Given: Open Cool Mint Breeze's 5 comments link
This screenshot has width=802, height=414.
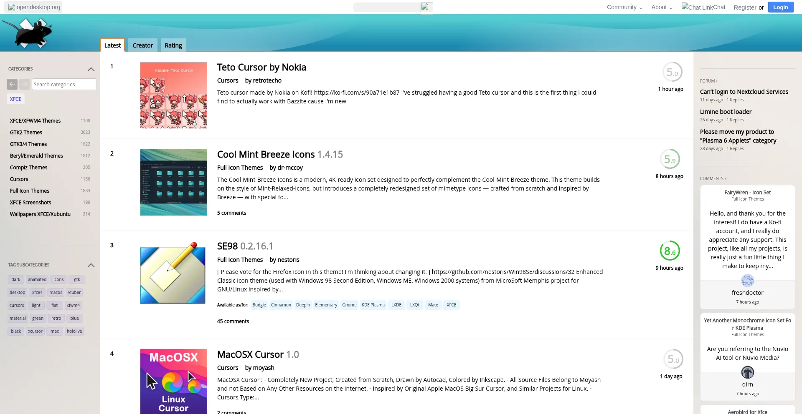Looking at the screenshot, I should [x=231, y=213].
